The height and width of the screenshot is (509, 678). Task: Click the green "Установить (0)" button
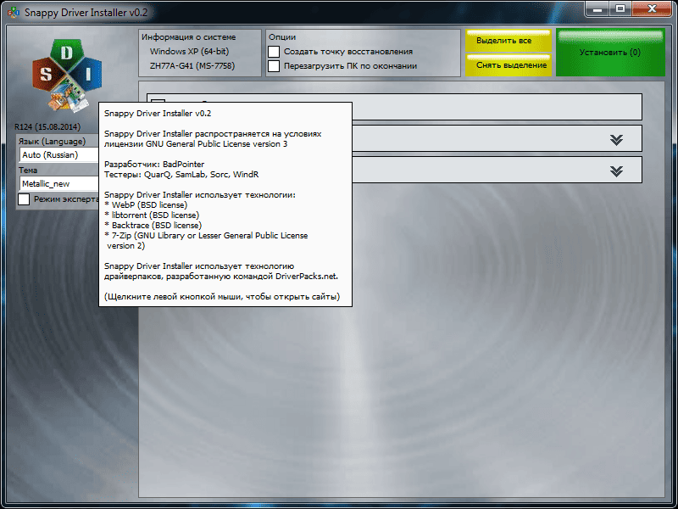(610, 53)
